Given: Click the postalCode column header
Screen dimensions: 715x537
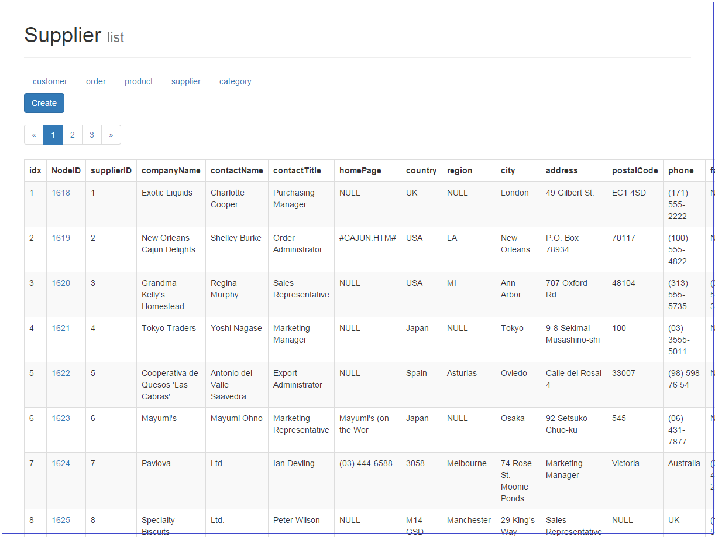Looking at the screenshot, I should click(x=635, y=170).
